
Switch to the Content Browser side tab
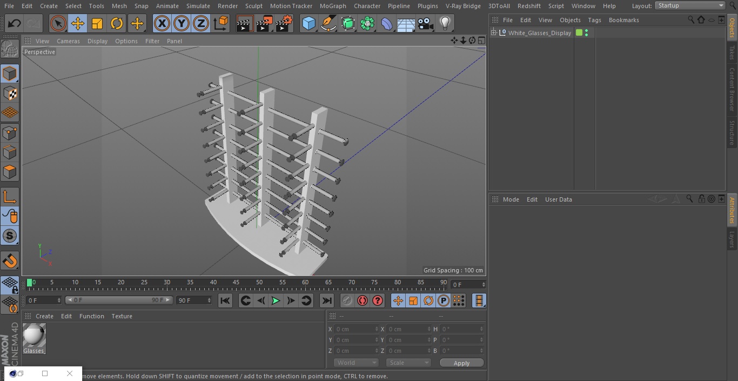[x=732, y=89]
